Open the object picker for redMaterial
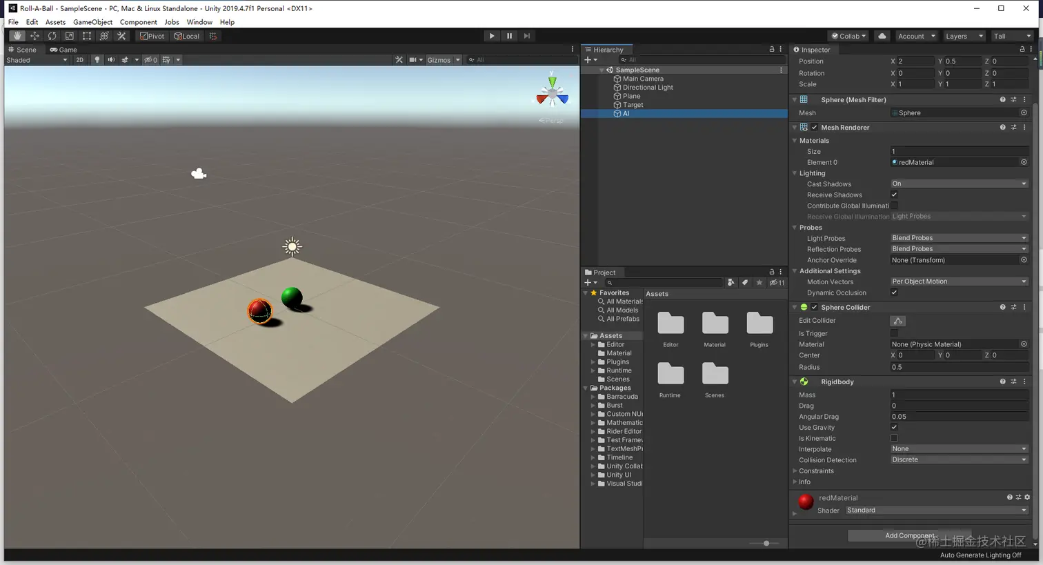This screenshot has width=1043, height=565. 1024,162
